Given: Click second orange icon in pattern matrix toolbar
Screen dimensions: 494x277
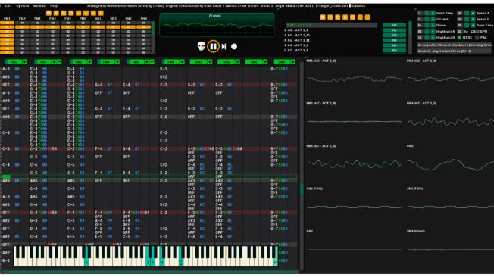Looking at the screenshot, I should point(56,13).
